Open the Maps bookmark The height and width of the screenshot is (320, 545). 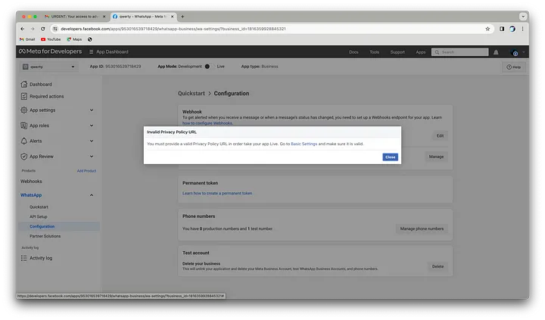click(74, 39)
